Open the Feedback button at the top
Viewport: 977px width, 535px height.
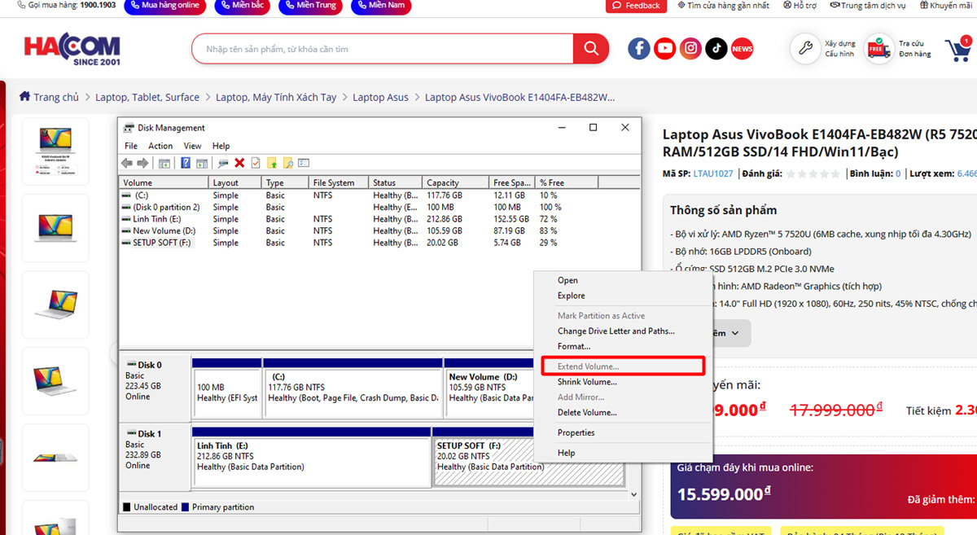click(x=636, y=6)
